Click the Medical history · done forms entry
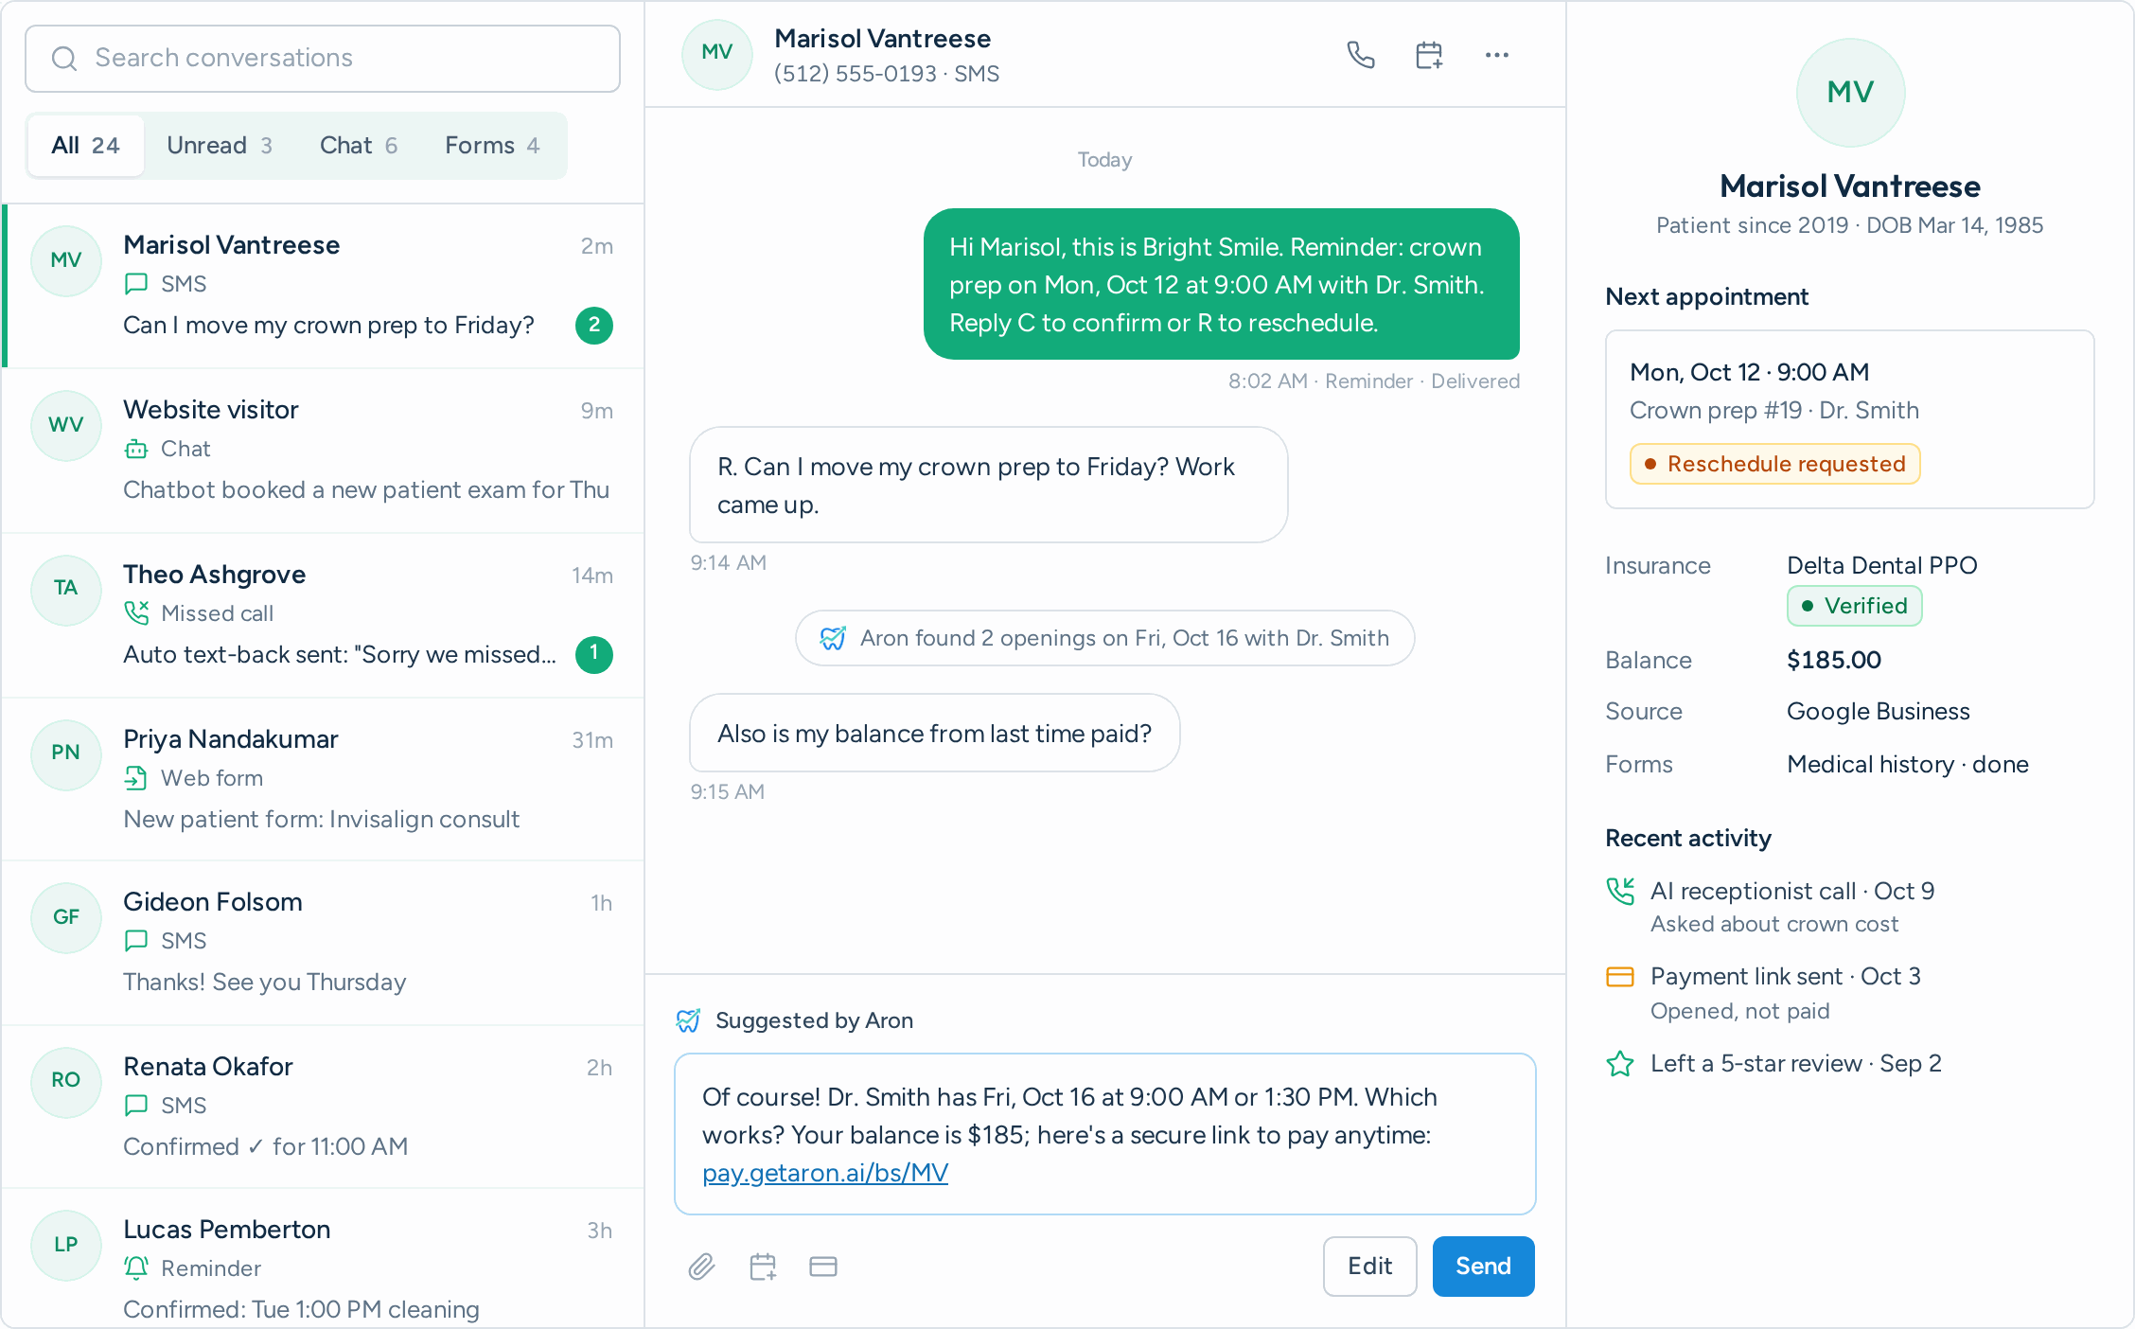Screen dimensions: 2135x1329 pos(1907,764)
